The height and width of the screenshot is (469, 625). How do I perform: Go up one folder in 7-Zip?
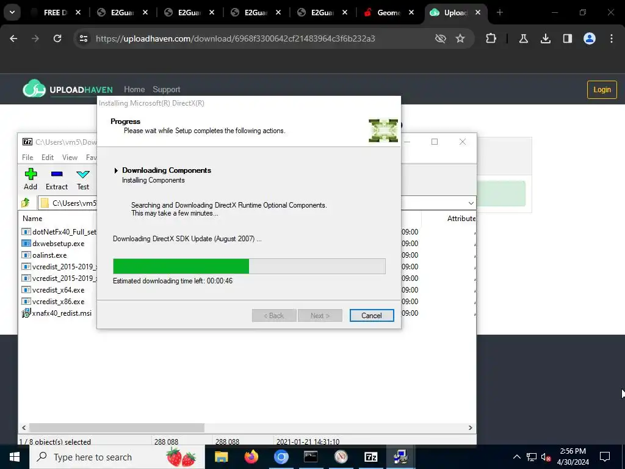26,203
